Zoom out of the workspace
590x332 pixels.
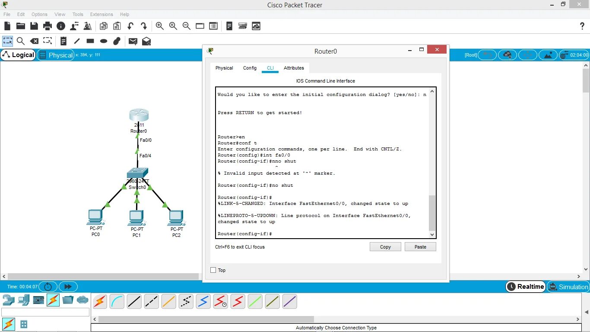tap(186, 26)
